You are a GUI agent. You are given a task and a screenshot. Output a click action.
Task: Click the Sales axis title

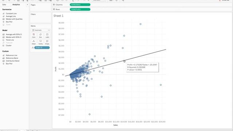[x=115, y=125]
